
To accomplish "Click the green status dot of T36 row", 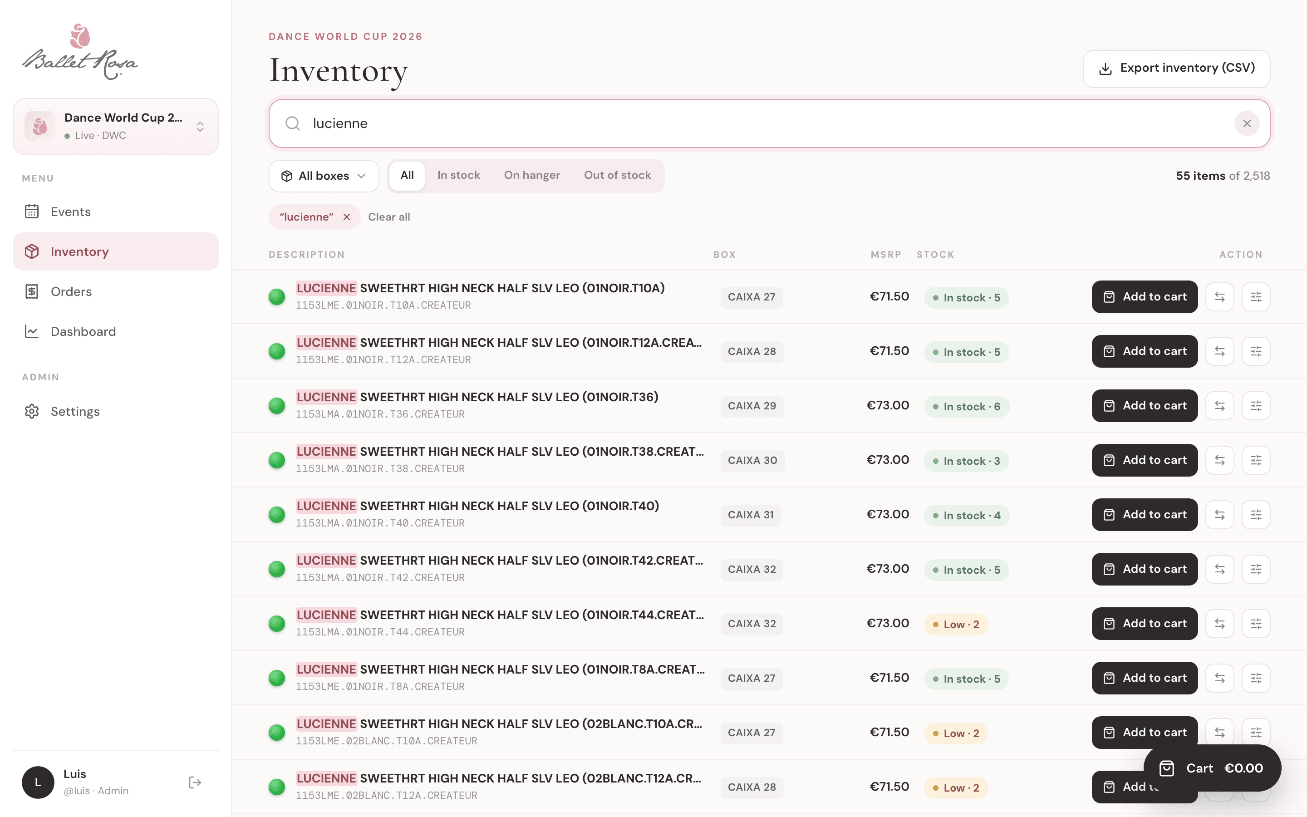I will pos(277,406).
